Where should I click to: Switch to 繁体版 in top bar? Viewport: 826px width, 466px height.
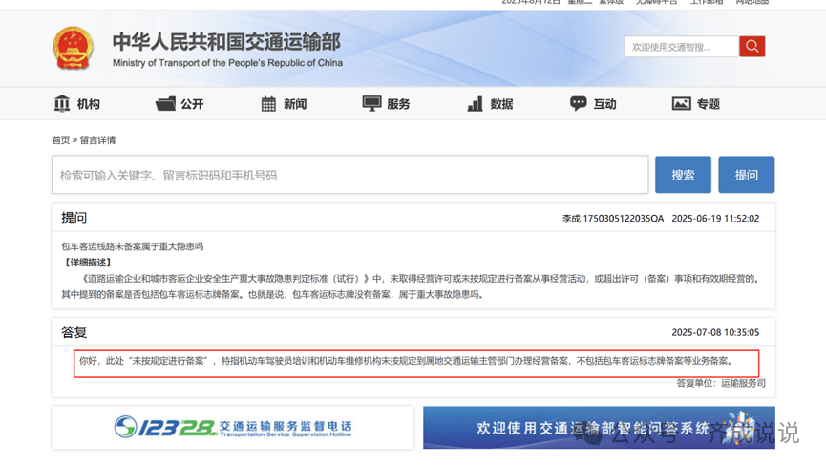click(611, 3)
